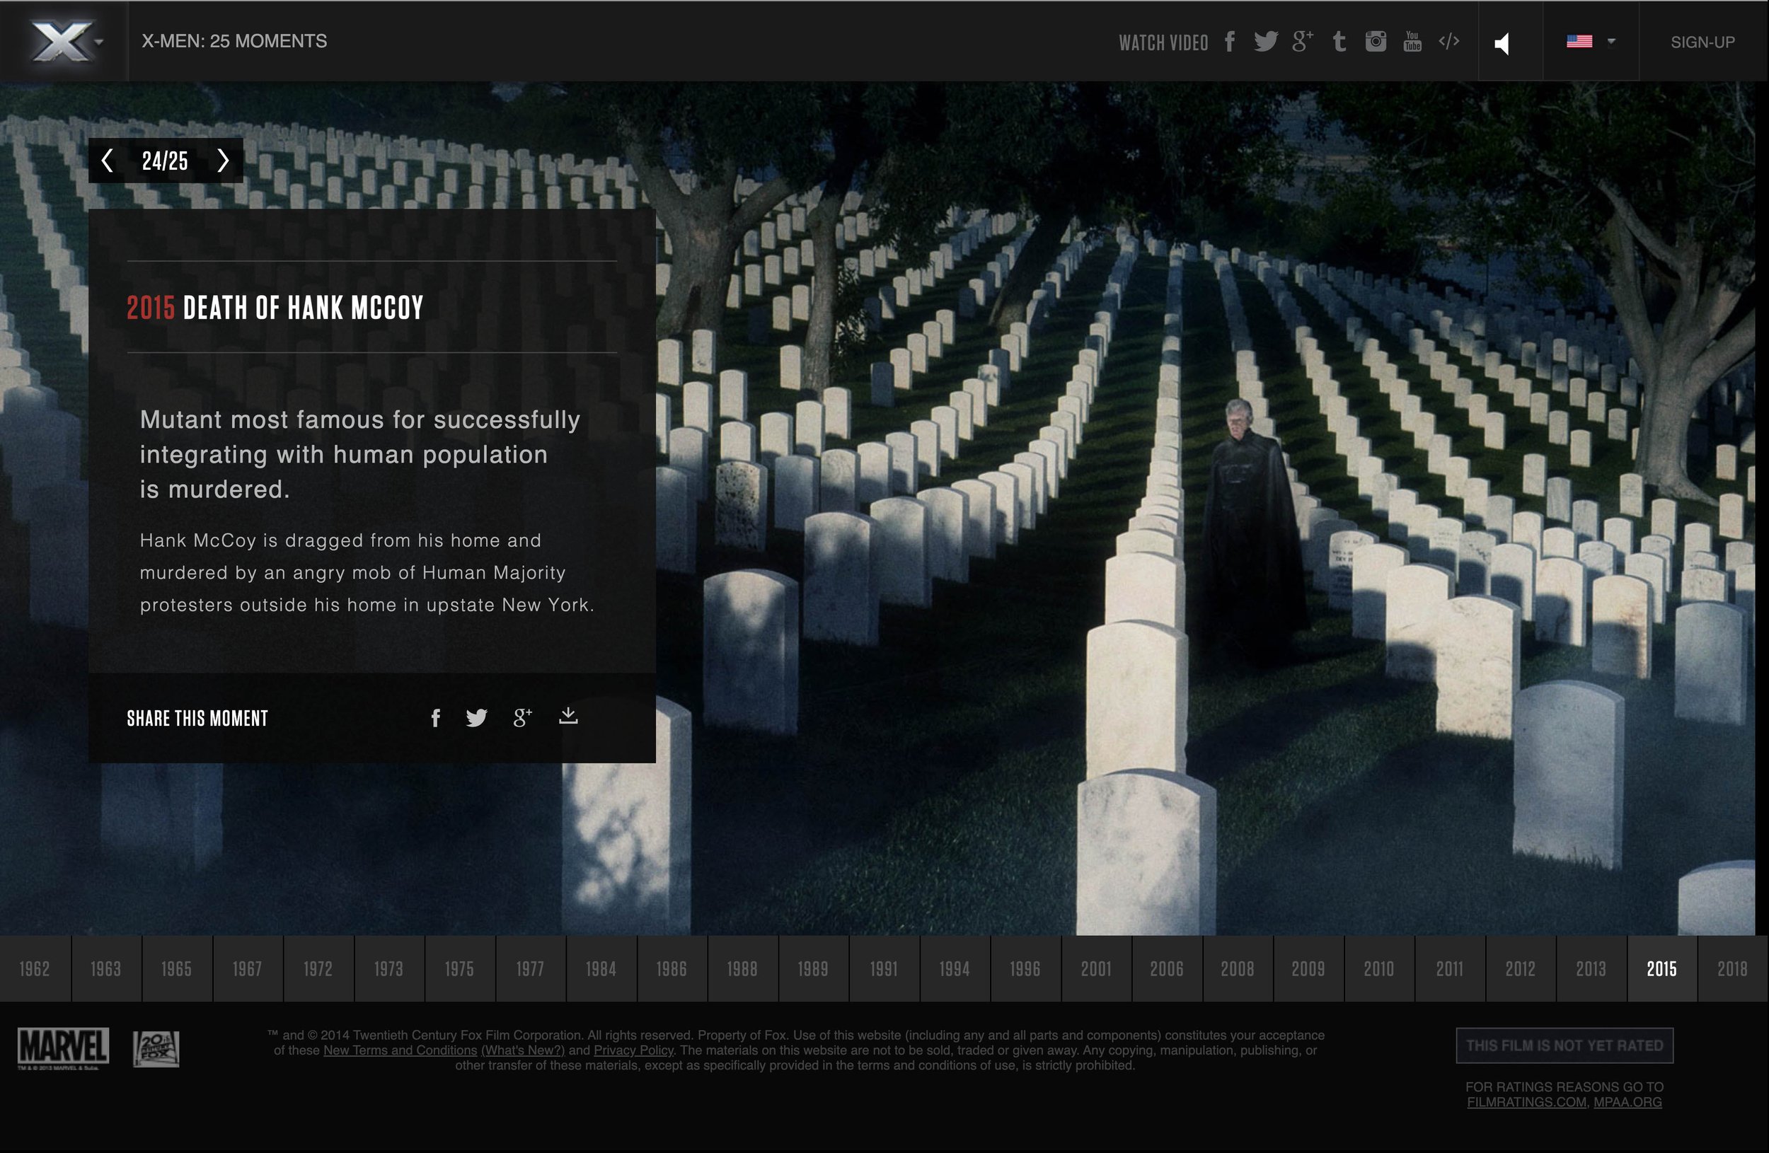Jump to 2009 on timeline
1769x1153 pixels.
tap(1308, 969)
